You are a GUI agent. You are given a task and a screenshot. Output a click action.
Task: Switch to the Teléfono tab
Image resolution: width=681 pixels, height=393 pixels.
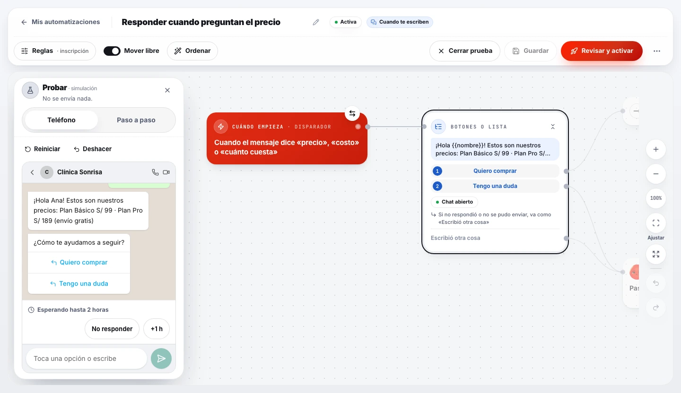[x=61, y=120]
